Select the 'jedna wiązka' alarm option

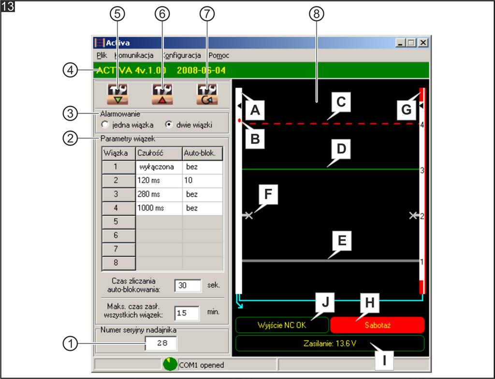(x=127, y=125)
